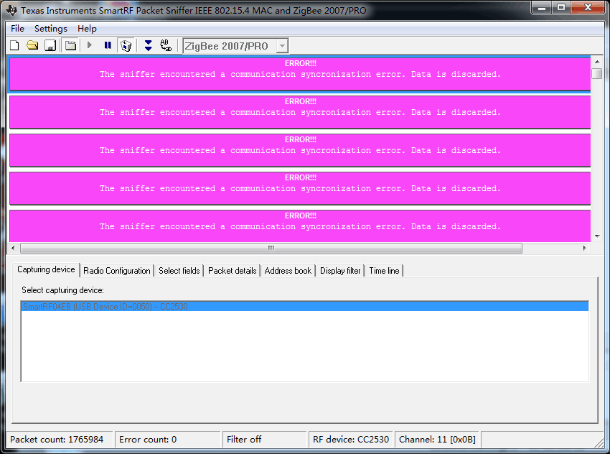Viewport: 610px width, 454px height.
Task: Click the down arrow of vertical scrollbar
Action: pyautogui.click(x=597, y=236)
